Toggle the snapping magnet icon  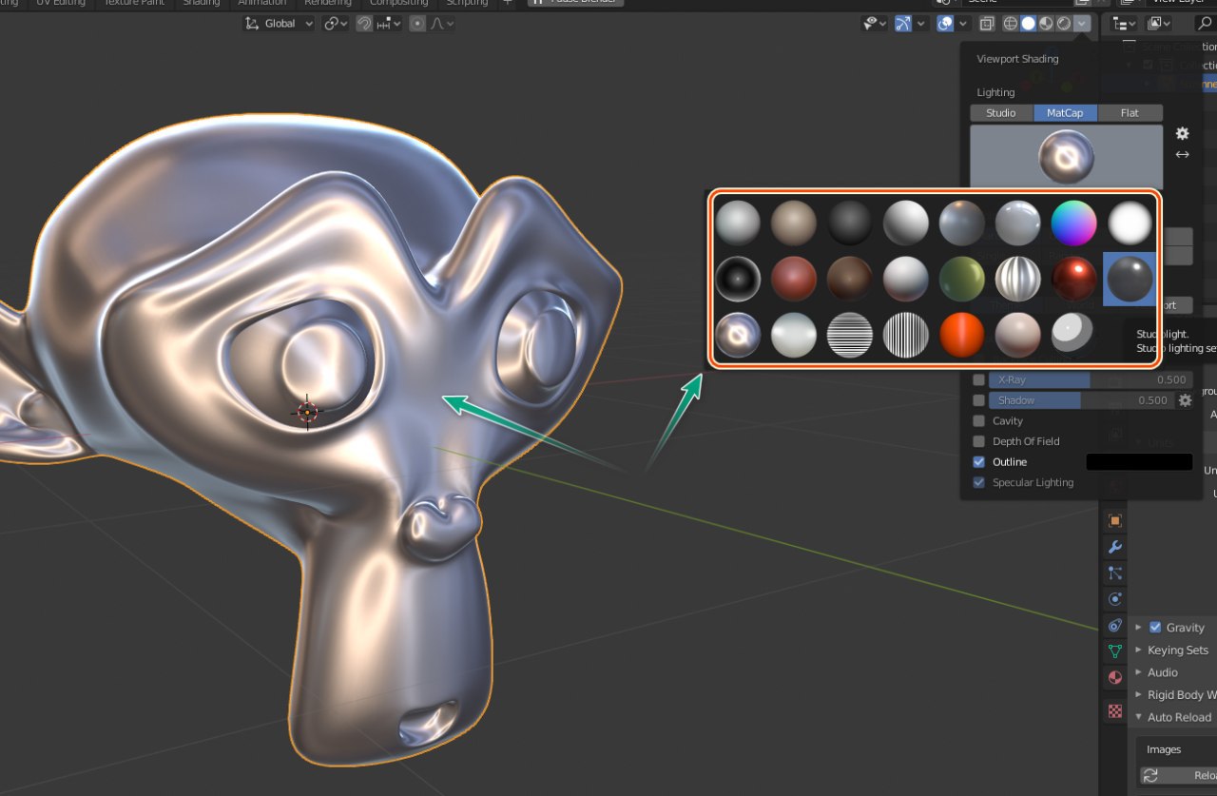pyautogui.click(x=364, y=24)
